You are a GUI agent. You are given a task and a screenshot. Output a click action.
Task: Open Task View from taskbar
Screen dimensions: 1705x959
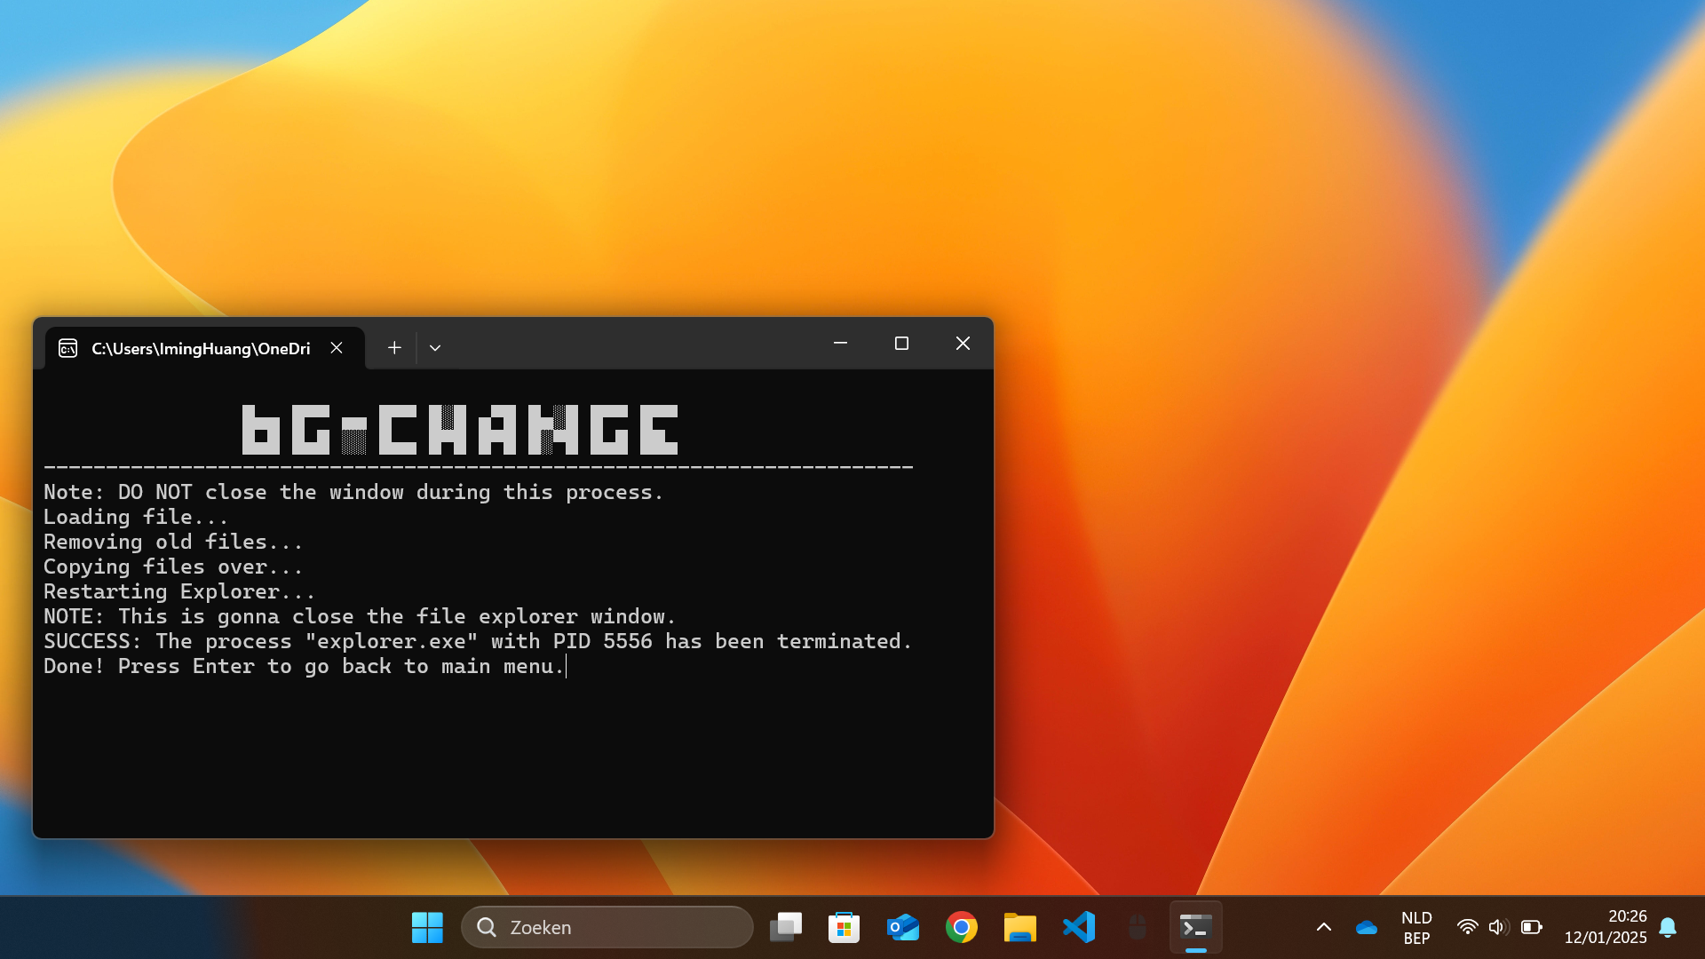click(x=785, y=928)
